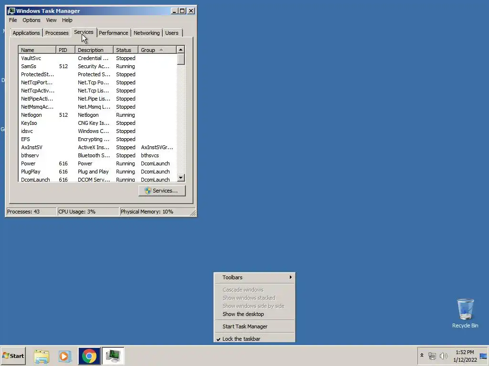Select the PlugPlay service row
The width and height of the screenshot is (489, 366).
[97, 172]
